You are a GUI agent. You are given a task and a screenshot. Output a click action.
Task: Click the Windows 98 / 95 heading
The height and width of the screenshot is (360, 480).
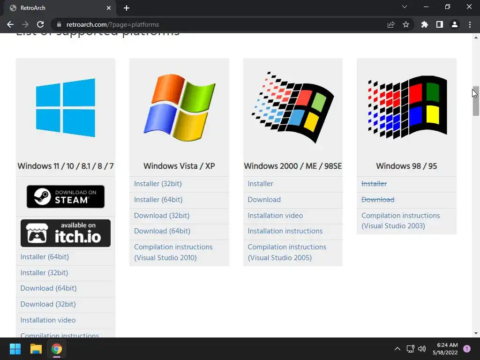(x=406, y=166)
